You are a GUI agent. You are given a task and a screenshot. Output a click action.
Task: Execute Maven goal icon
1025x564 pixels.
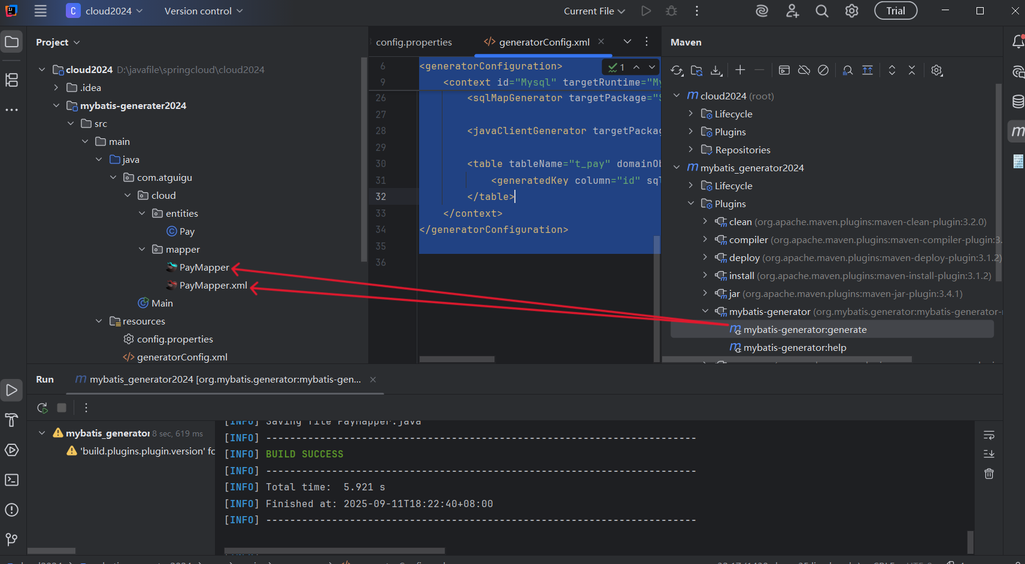[x=784, y=70]
